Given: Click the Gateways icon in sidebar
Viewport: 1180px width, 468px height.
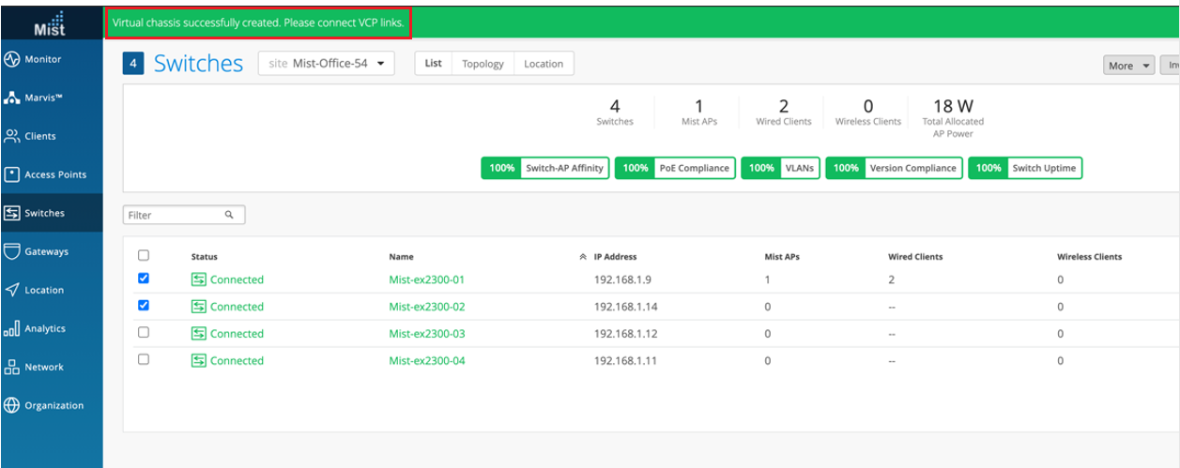Looking at the screenshot, I should click(12, 251).
